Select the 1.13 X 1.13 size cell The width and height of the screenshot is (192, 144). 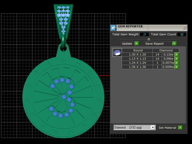point(137,59)
